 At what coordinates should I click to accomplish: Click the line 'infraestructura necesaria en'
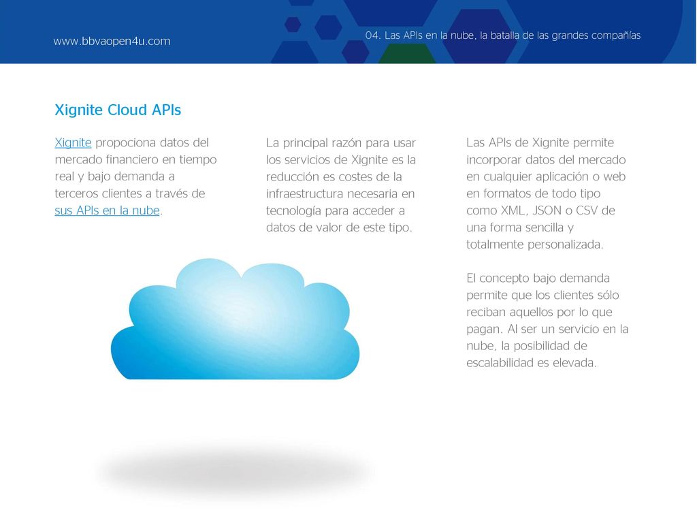point(340,193)
